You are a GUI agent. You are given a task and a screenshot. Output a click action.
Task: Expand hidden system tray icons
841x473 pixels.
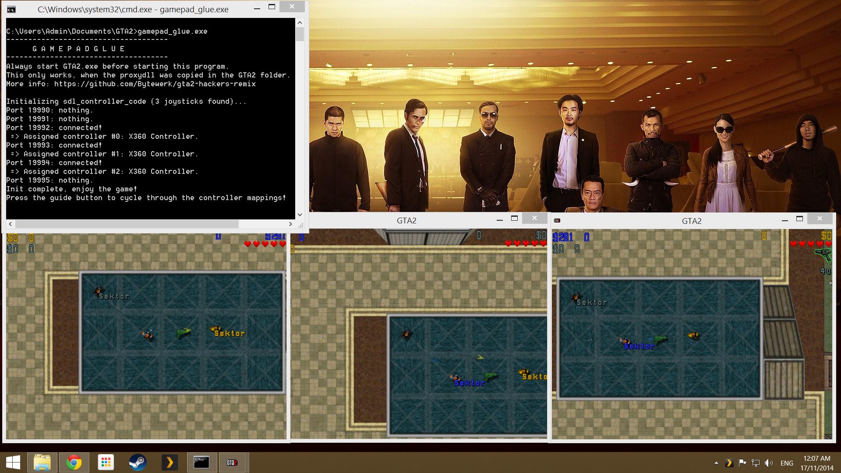pyautogui.click(x=716, y=463)
